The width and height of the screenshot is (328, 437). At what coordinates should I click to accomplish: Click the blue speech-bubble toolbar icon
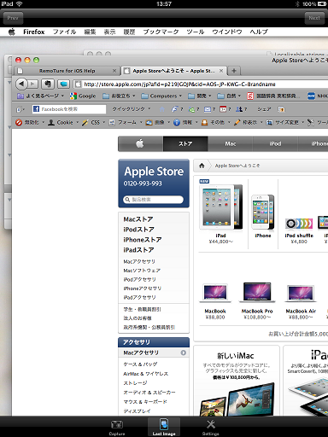tap(63, 84)
